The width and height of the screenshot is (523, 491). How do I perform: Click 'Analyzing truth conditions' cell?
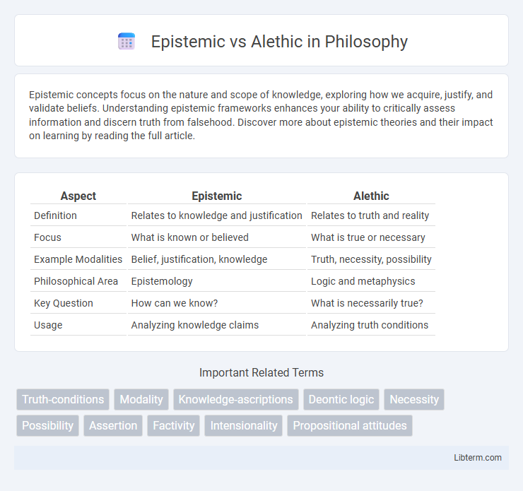click(x=370, y=326)
